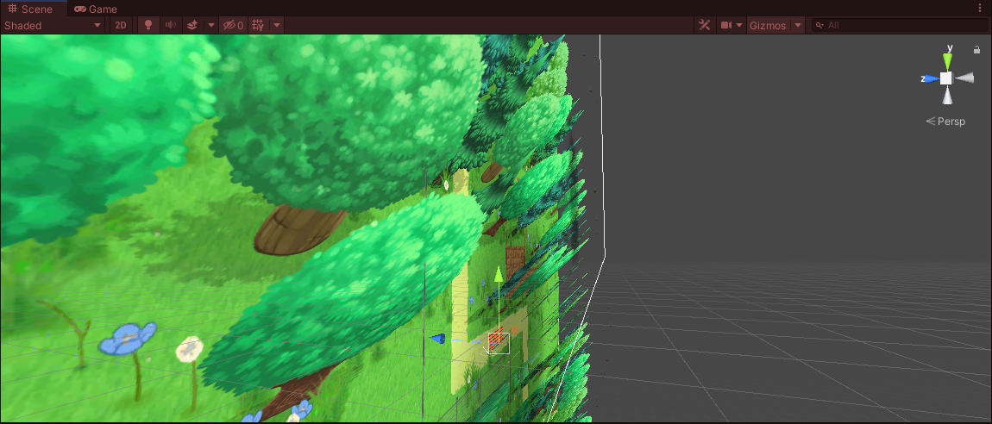Toggle Persp projection label
Screen dimensions: 992x424
click(945, 122)
